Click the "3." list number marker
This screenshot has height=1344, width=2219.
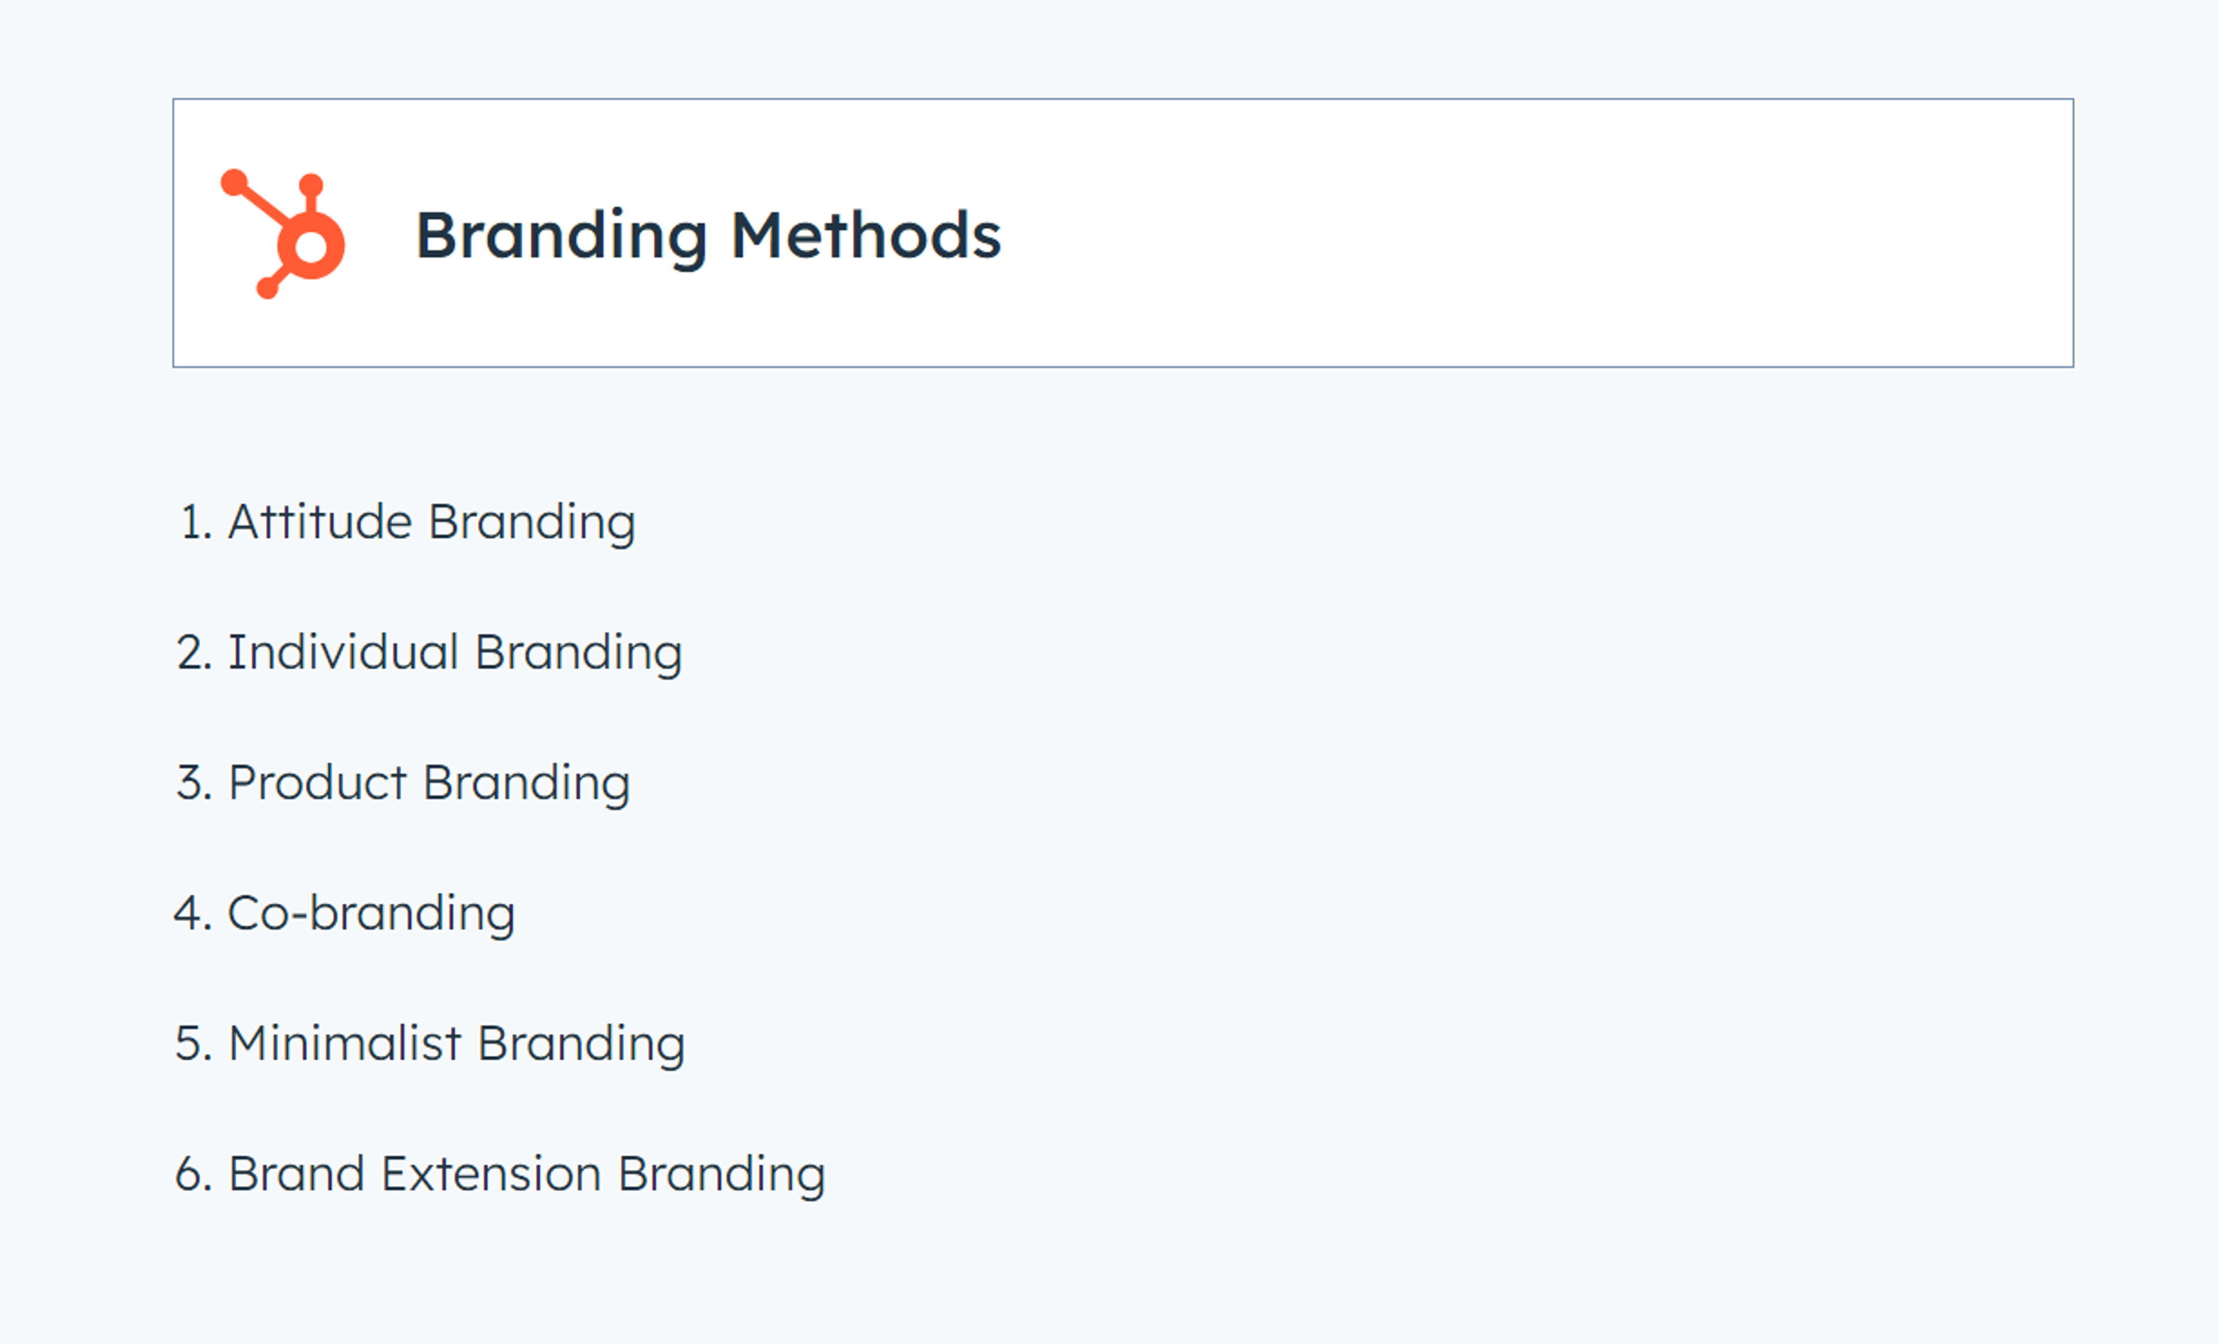coord(195,783)
